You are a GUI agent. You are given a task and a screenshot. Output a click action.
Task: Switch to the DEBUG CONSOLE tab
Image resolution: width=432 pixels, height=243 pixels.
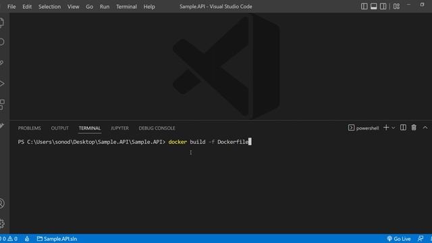[157, 128]
